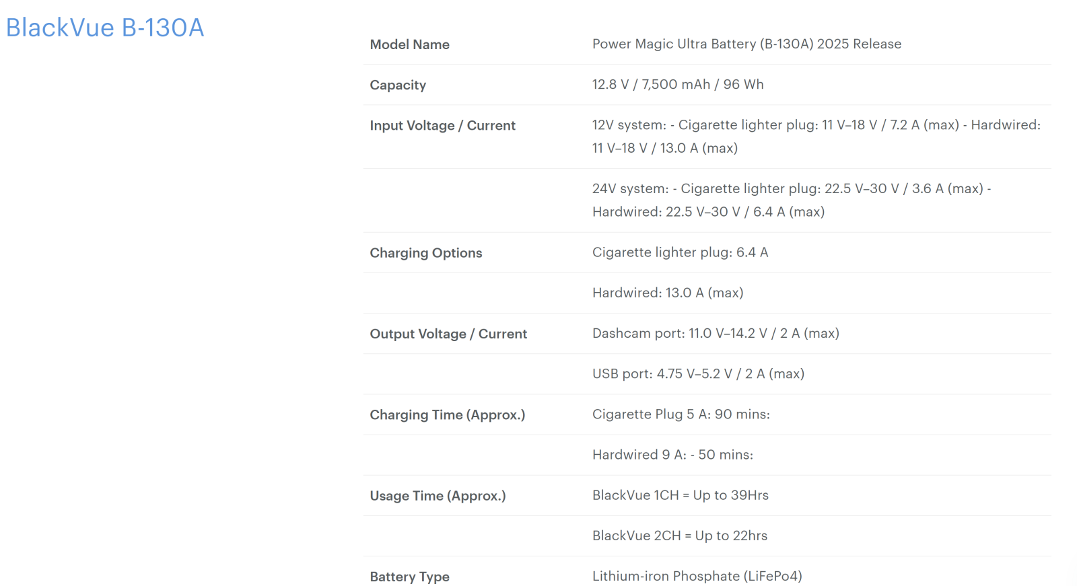Open the BlackVue B-130A heading link
Screen dimensions: 1077x586
pyautogui.click(x=105, y=28)
